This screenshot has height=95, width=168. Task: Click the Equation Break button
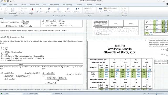[89, 13]
